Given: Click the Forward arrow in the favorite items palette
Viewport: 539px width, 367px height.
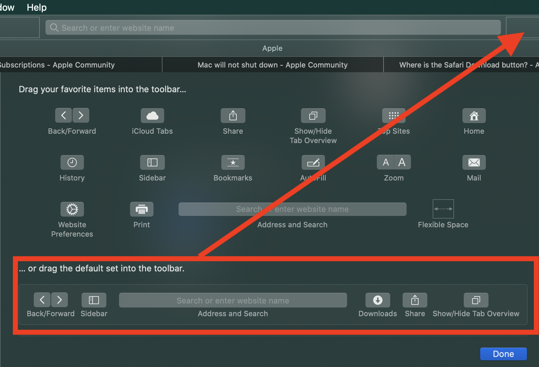Looking at the screenshot, I should 81,115.
